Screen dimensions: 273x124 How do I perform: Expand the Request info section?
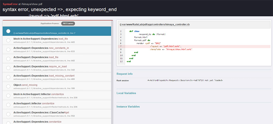point(124,74)
